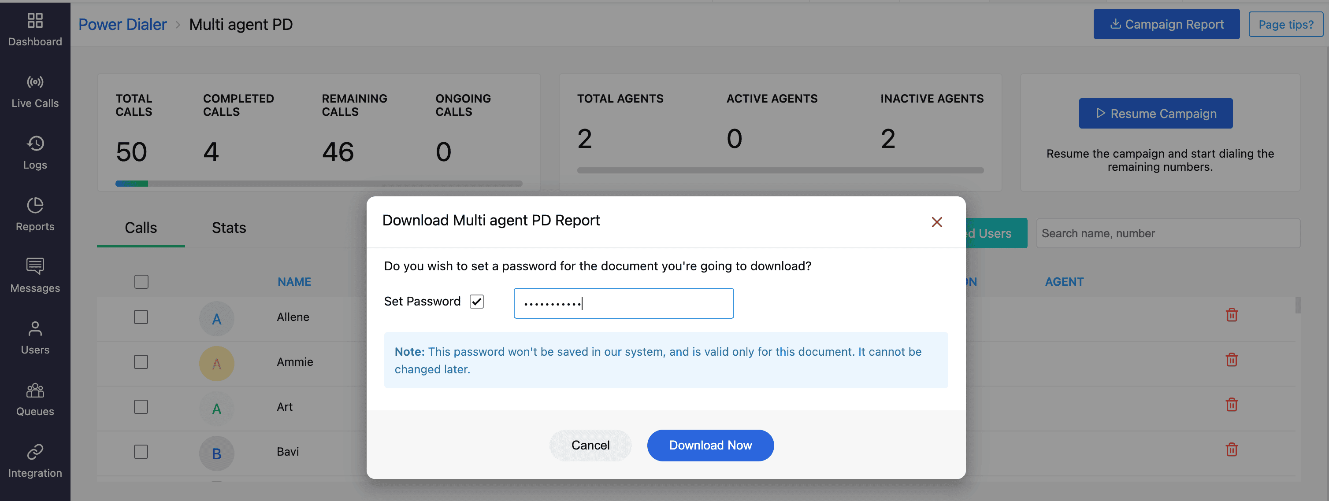Tick the checkbox beside Ammie

(141, 362)
